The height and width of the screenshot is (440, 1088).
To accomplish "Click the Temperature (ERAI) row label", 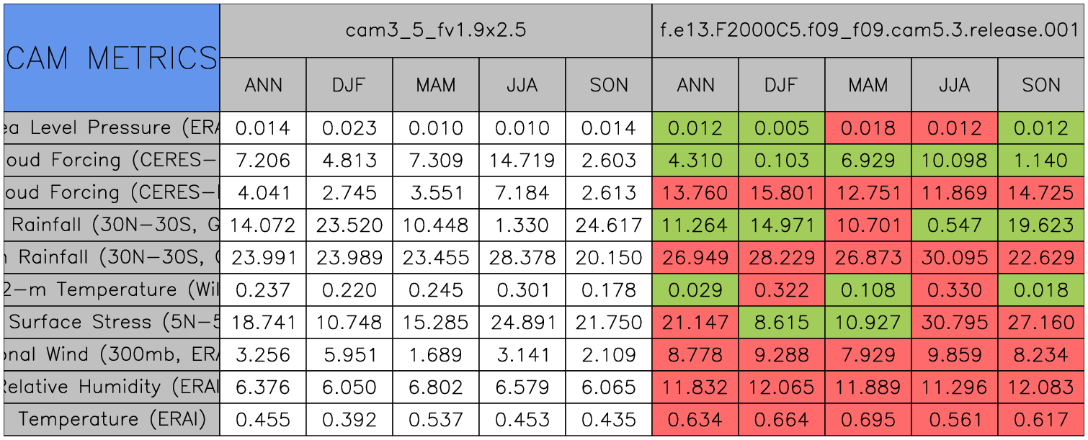I will tap(112, 419).
